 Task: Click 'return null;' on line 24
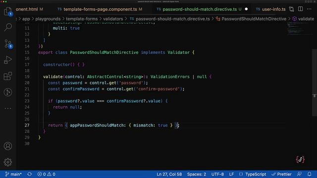(67, 107)
